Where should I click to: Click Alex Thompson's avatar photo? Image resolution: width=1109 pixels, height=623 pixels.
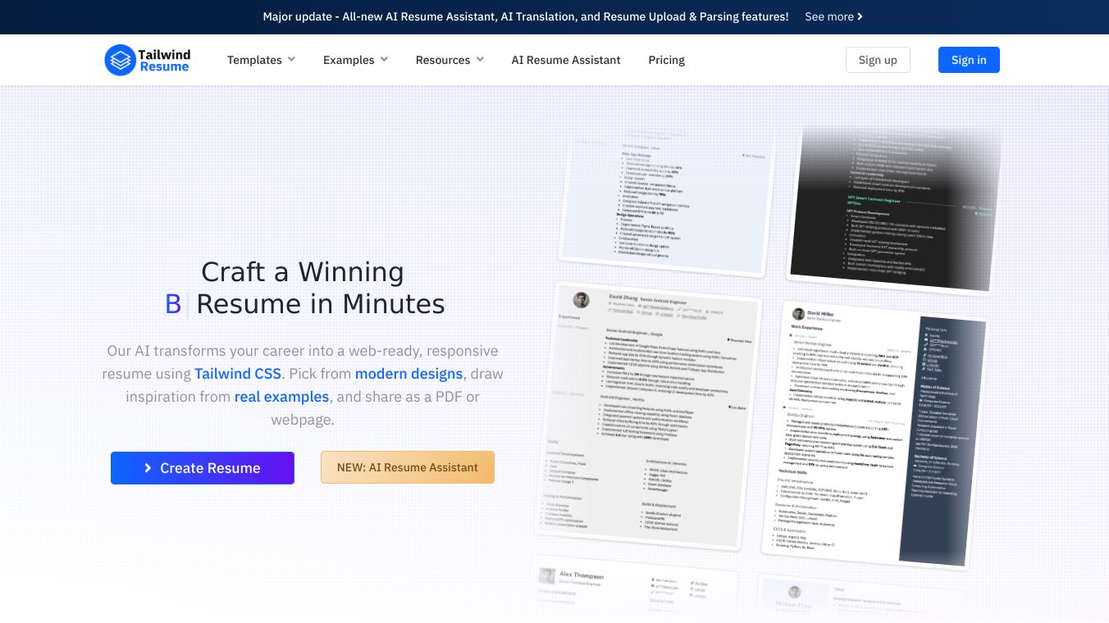547,575
